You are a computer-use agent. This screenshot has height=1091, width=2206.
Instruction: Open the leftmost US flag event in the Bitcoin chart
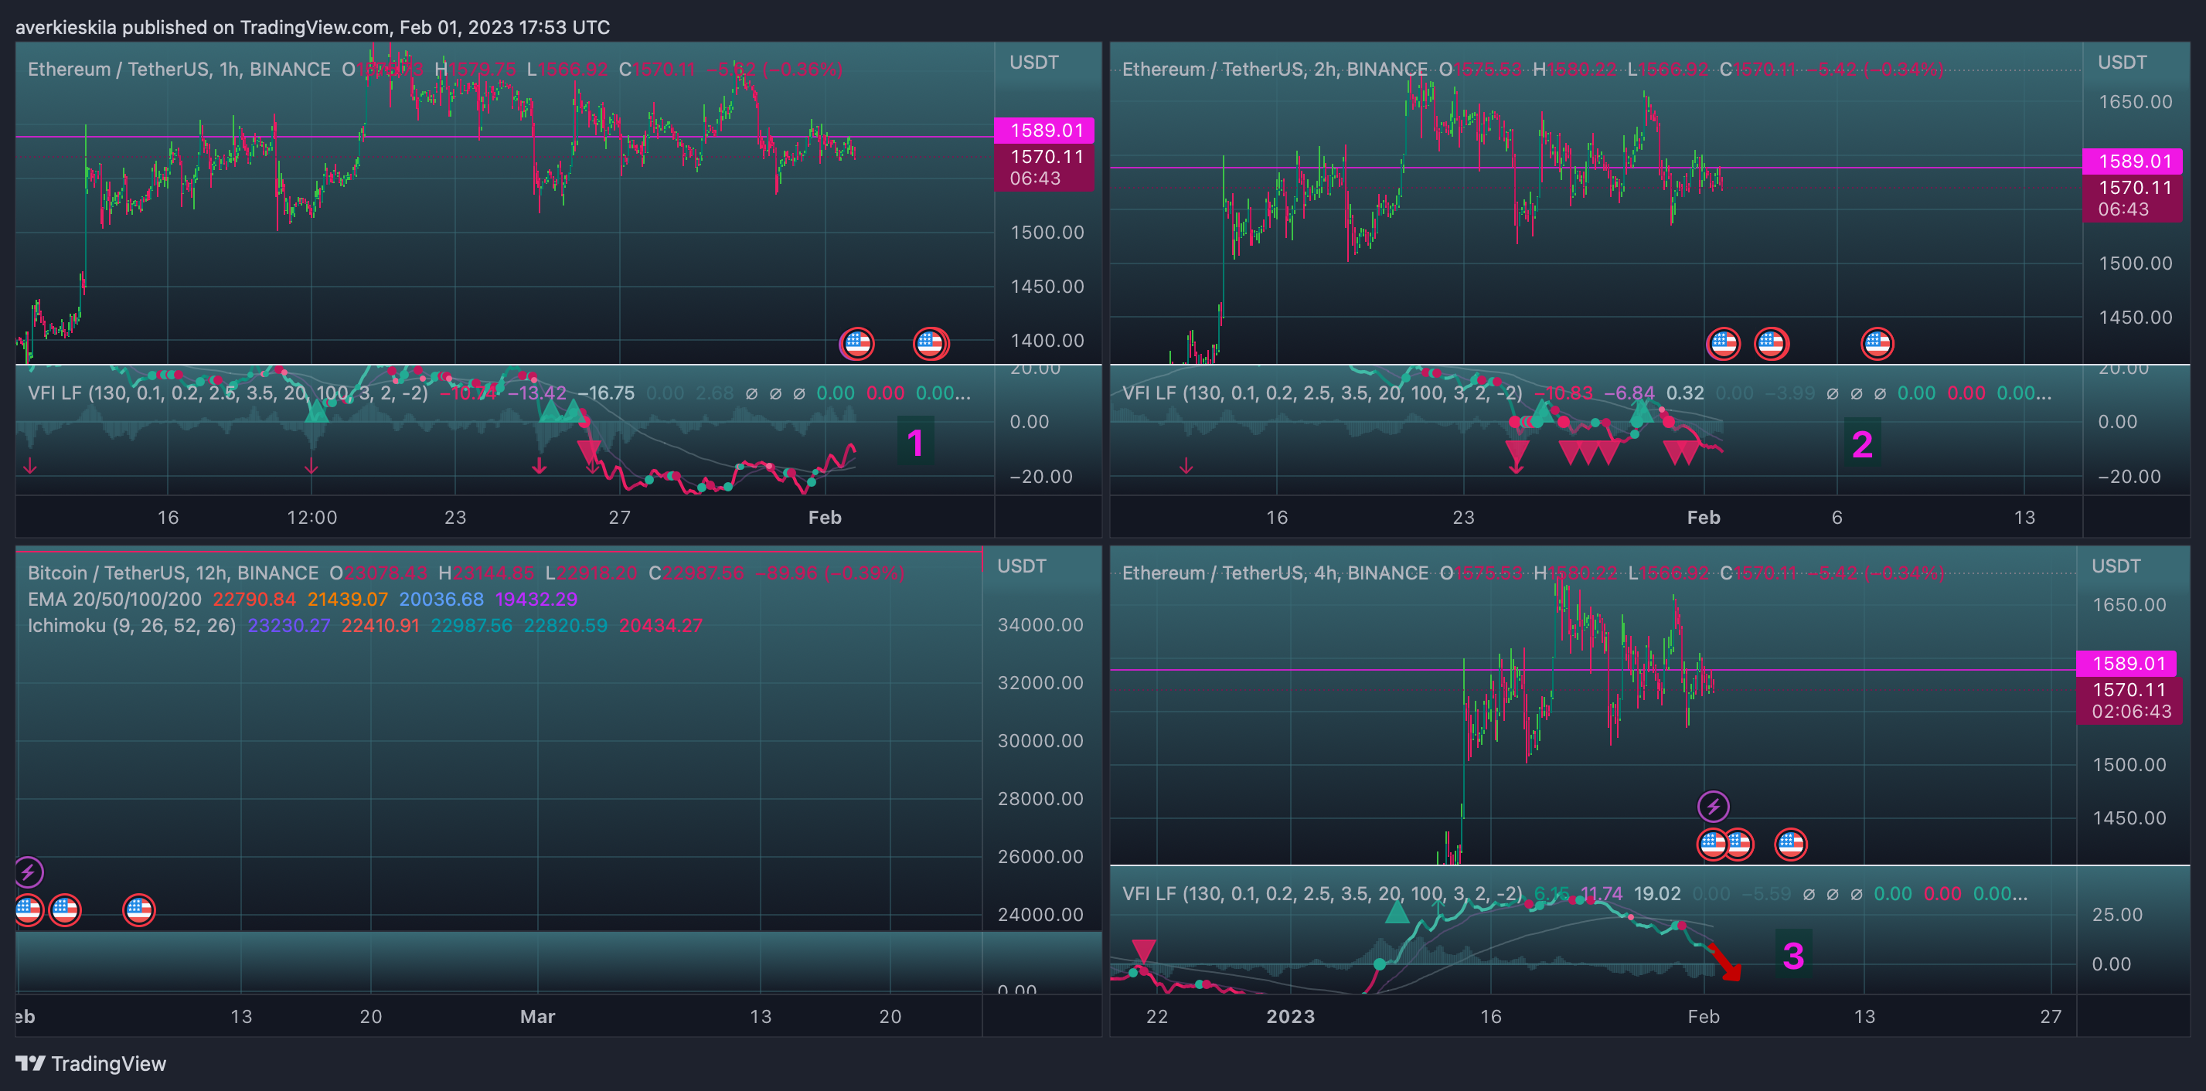tap(29, 910)
